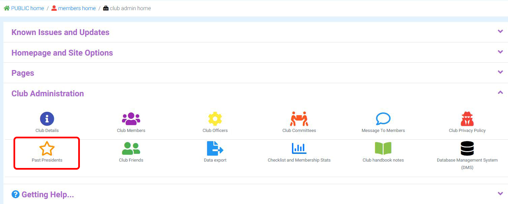Click the Club handbook notes label
Image resolution: width=508 pixels, height=204 pixels.
(383, 160)
